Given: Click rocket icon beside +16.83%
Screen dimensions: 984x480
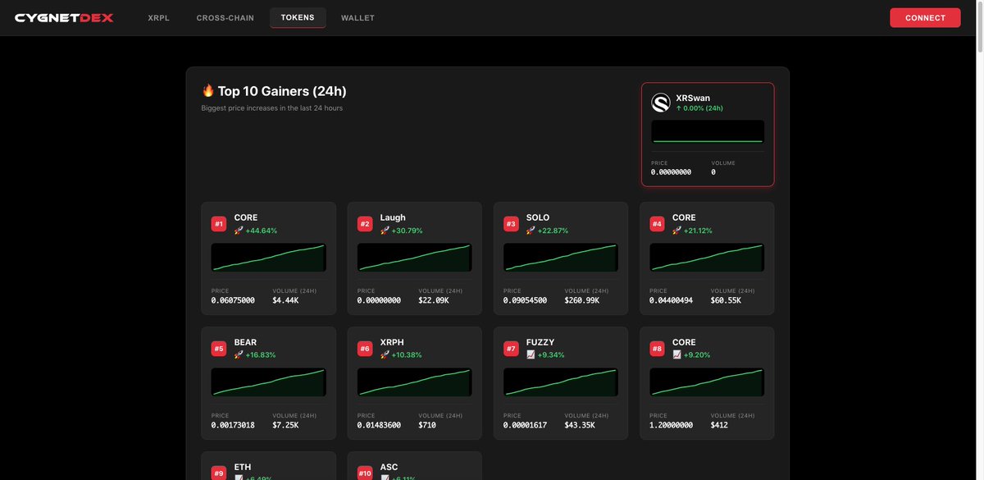Looking at the screenshot, I should point(239,355).
